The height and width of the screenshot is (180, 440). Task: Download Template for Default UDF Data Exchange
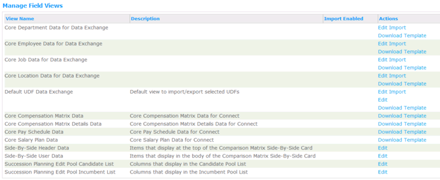tap(402, 108)
